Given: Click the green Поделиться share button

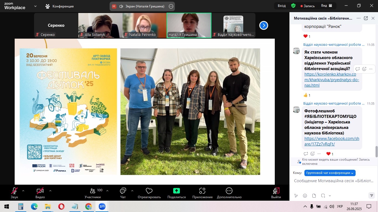Looking at the screenshot, I should 177,193.
